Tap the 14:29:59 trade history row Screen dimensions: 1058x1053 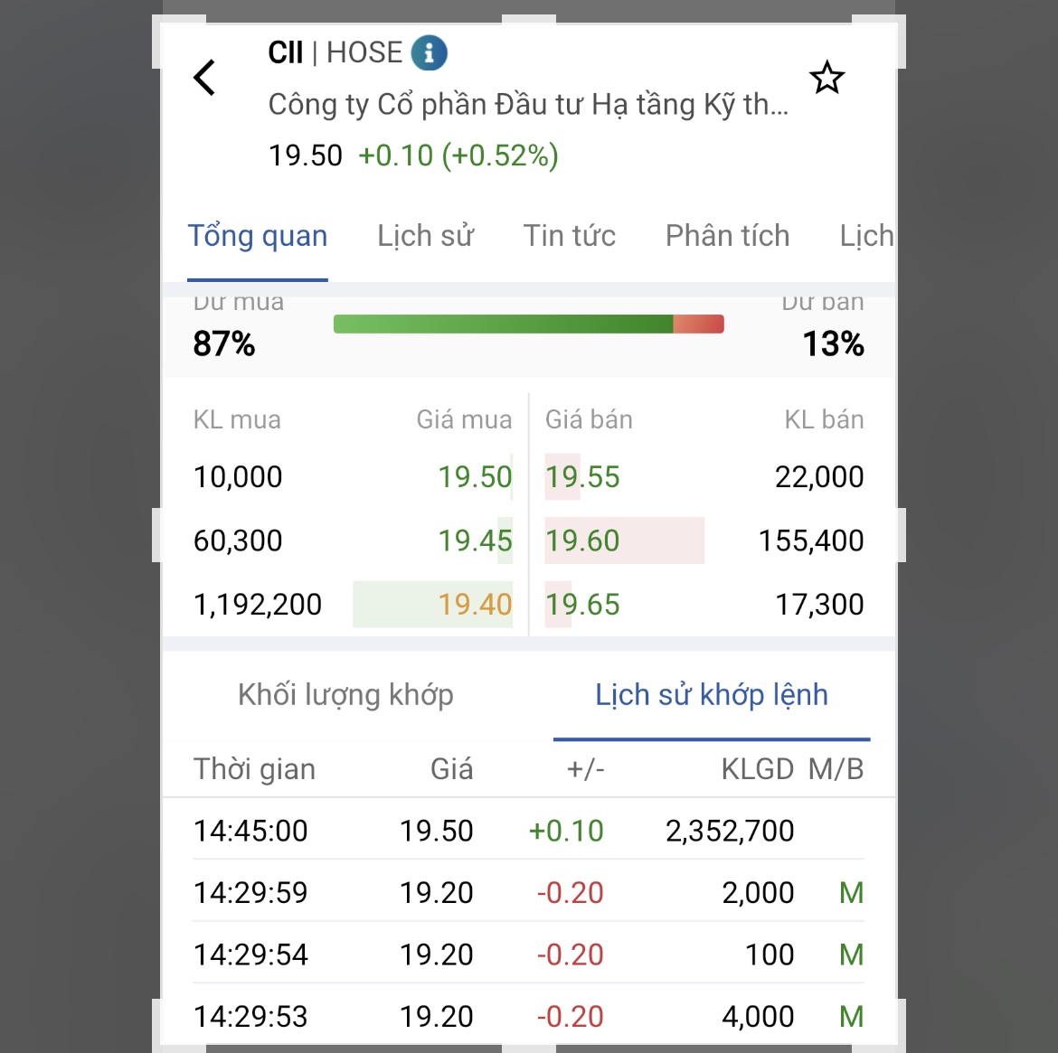pyautogui.click(x=528, y=893)
